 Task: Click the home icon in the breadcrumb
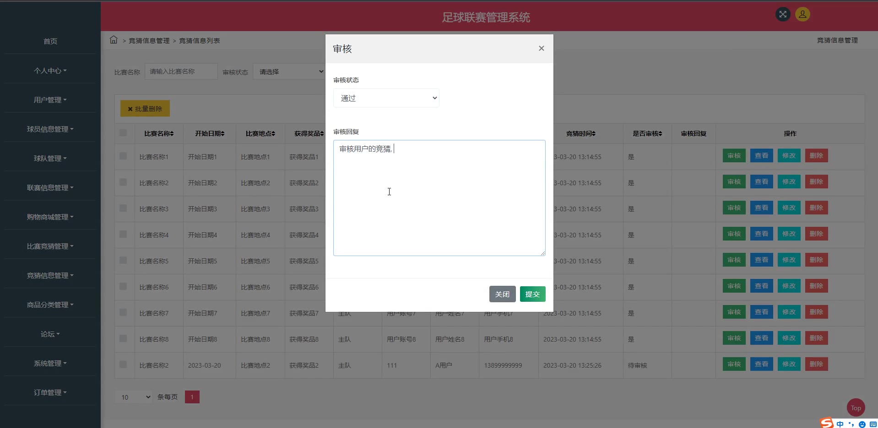pos(114,40)
